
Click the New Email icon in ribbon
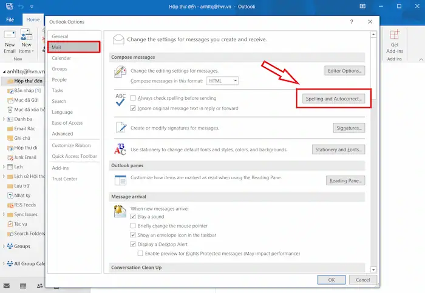click(x=10, y=35)
